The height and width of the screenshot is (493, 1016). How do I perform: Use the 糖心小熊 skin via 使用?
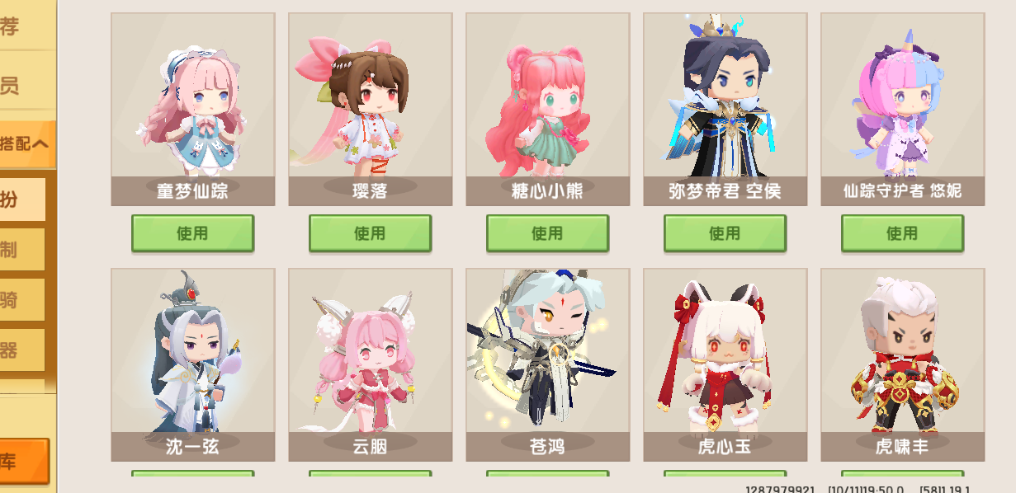tap(547, 233)
